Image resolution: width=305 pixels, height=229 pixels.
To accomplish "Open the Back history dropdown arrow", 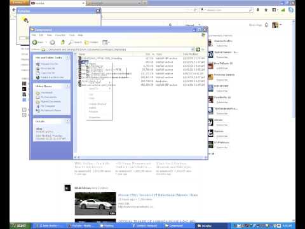I will click(46, 43).
